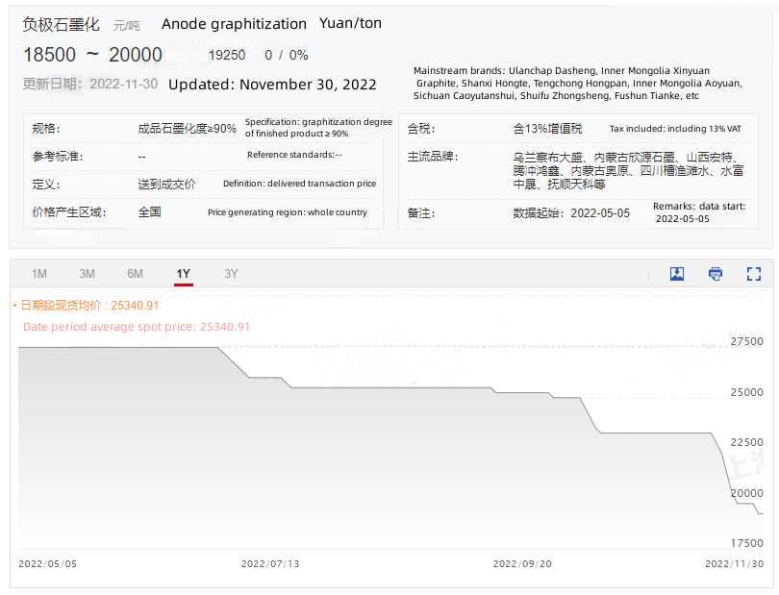Screen dimensions: 779x595
Task: Download the chart as an image
Action: click(677, 274)
